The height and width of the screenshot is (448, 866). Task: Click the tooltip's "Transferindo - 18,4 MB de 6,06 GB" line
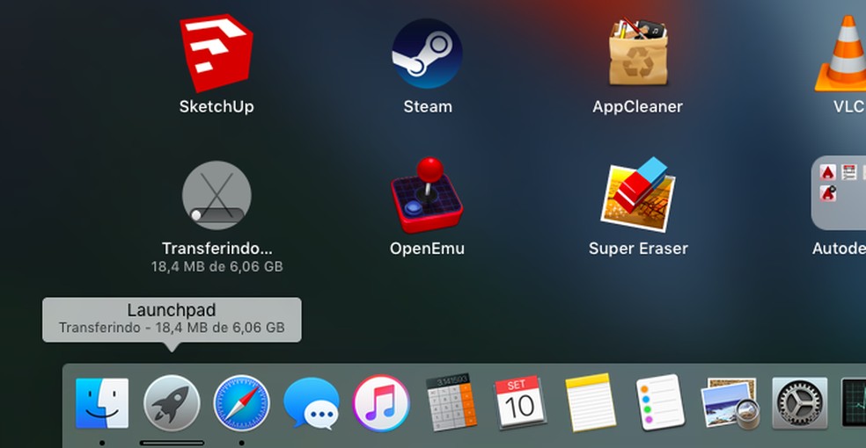click(x=172, y=328)
